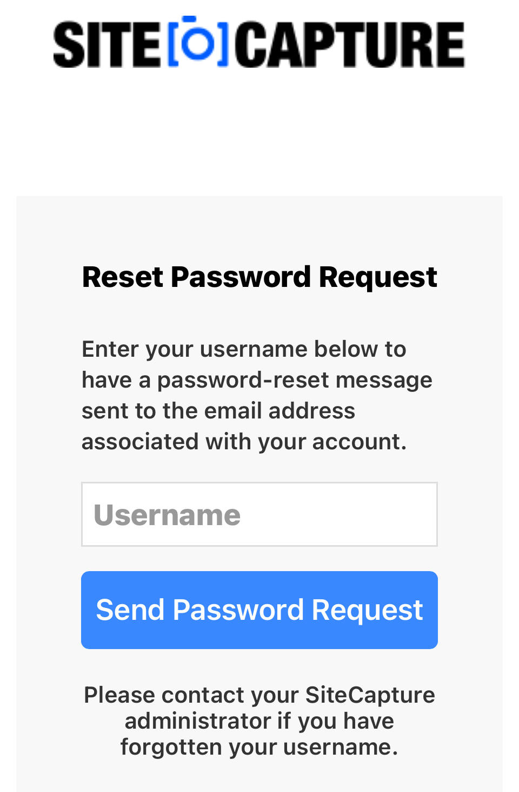Image resolution: width=519 pixels, height=792 pixels.
Task: Click the 'Please contact your SiteCapture' footer line
Action: [x=259, y=695]
